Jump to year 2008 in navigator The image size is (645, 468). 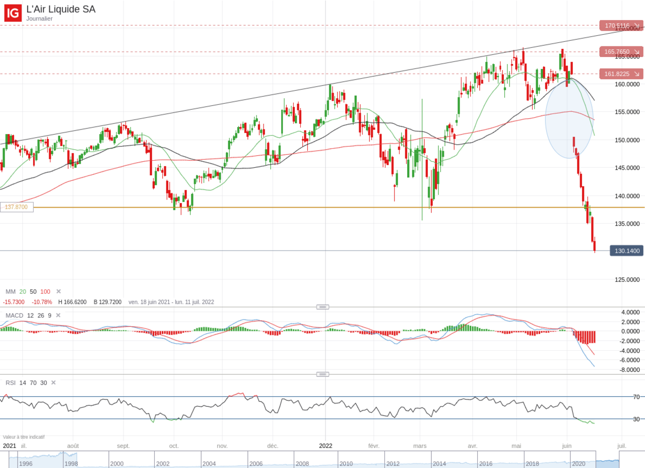(302, 463)
